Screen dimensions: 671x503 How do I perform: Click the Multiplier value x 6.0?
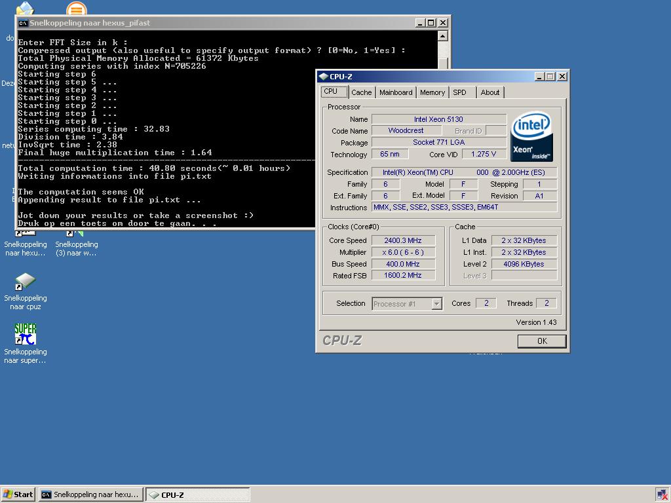pyautogui.click(x=403, y=252)
